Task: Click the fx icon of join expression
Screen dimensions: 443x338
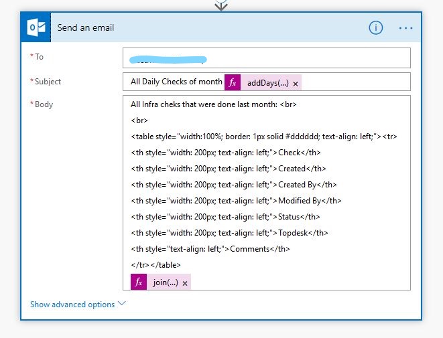Action: pos(139,282)
